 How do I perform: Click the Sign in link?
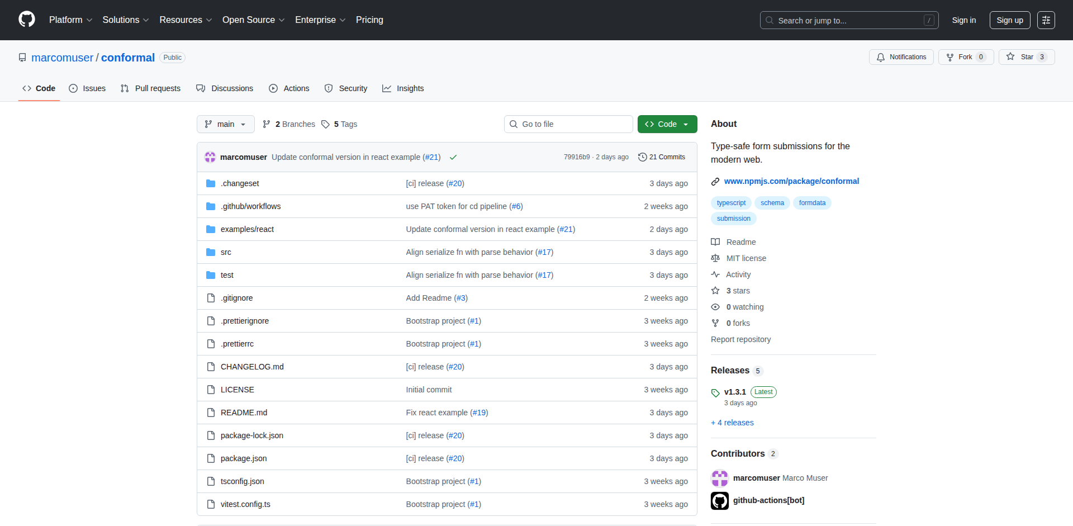[x=964, y=20]
